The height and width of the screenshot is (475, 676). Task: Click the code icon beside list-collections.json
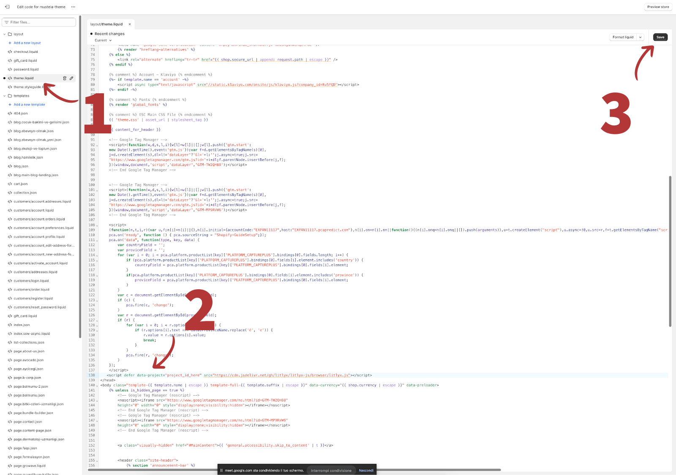coord(10,342)
